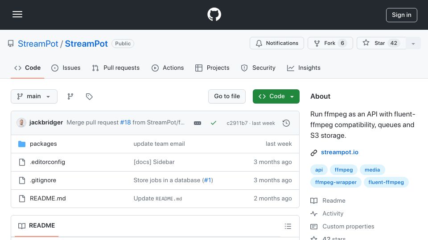Open the hamburger navigation menu

(17, 14)
